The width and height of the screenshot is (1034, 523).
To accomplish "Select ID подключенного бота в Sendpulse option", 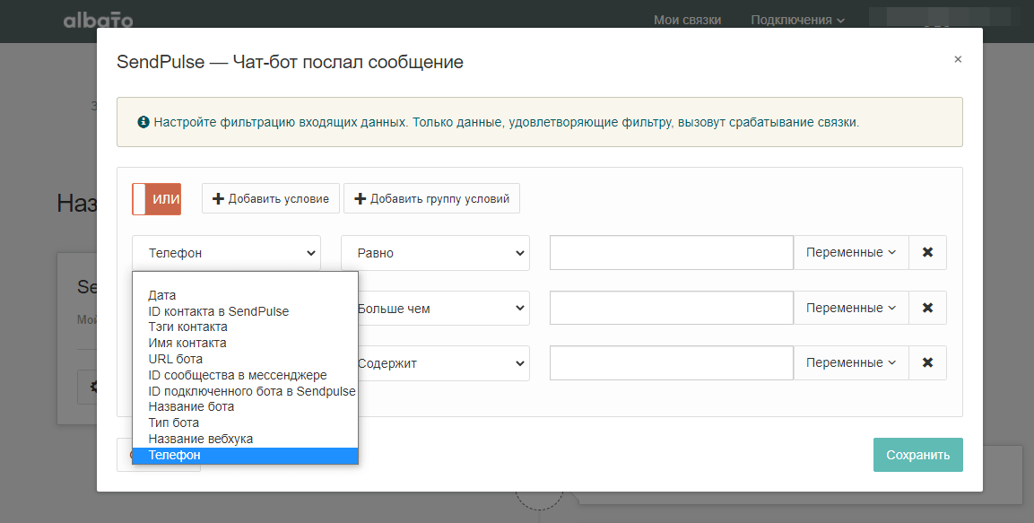I will click(246, 391).
